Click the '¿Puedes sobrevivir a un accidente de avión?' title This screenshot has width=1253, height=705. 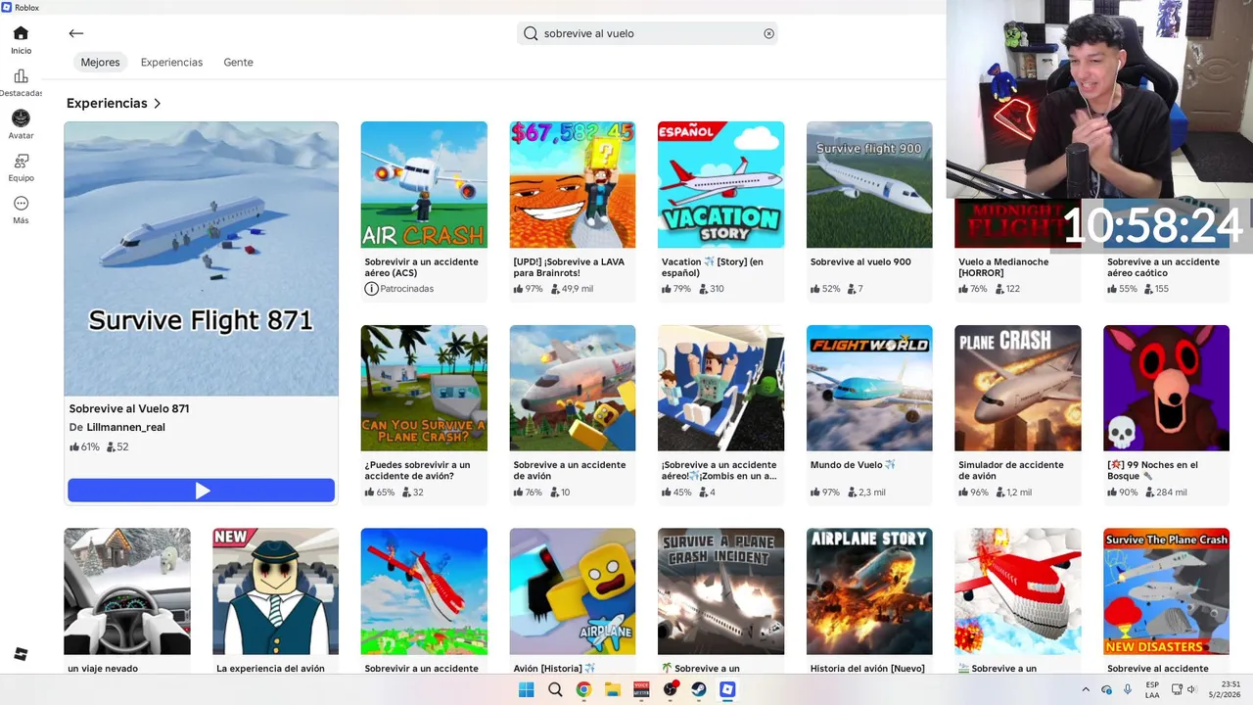(417, 471)
